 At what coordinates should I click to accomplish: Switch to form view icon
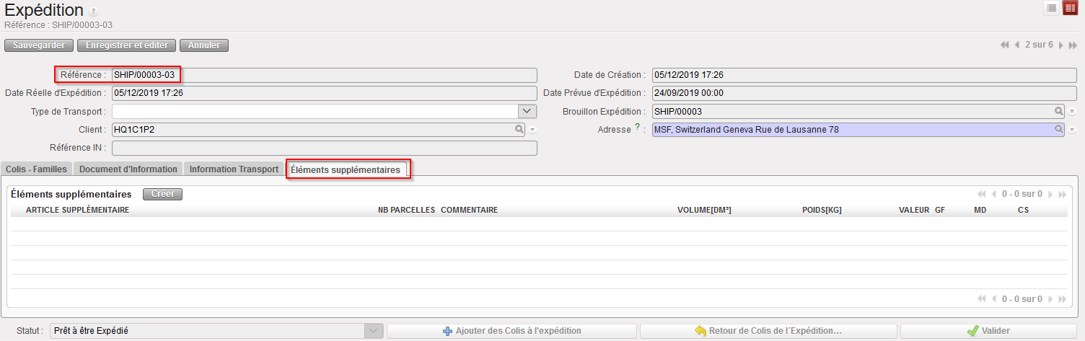pos(1070,8)
